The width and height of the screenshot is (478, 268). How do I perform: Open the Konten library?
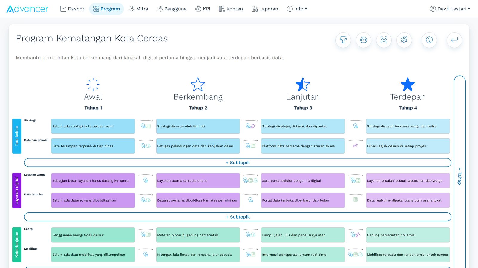[x=231, y=9]
